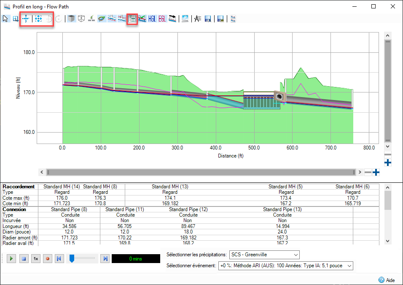This screenshot has height=285, width=403.
Task: Select Standard MH (14) column header
Action: tap(62, 187)
